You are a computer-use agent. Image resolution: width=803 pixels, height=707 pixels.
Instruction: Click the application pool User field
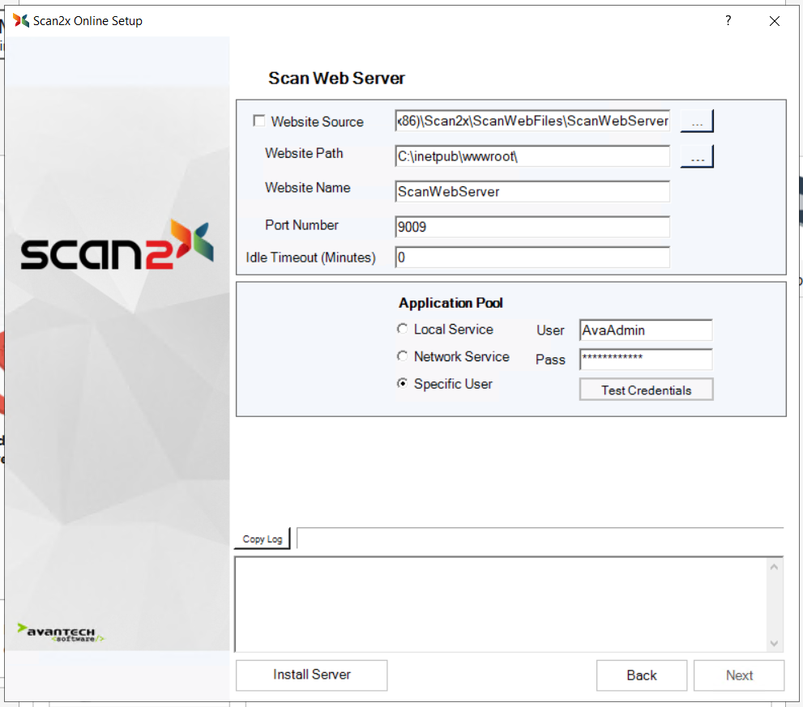coord(645,330)
